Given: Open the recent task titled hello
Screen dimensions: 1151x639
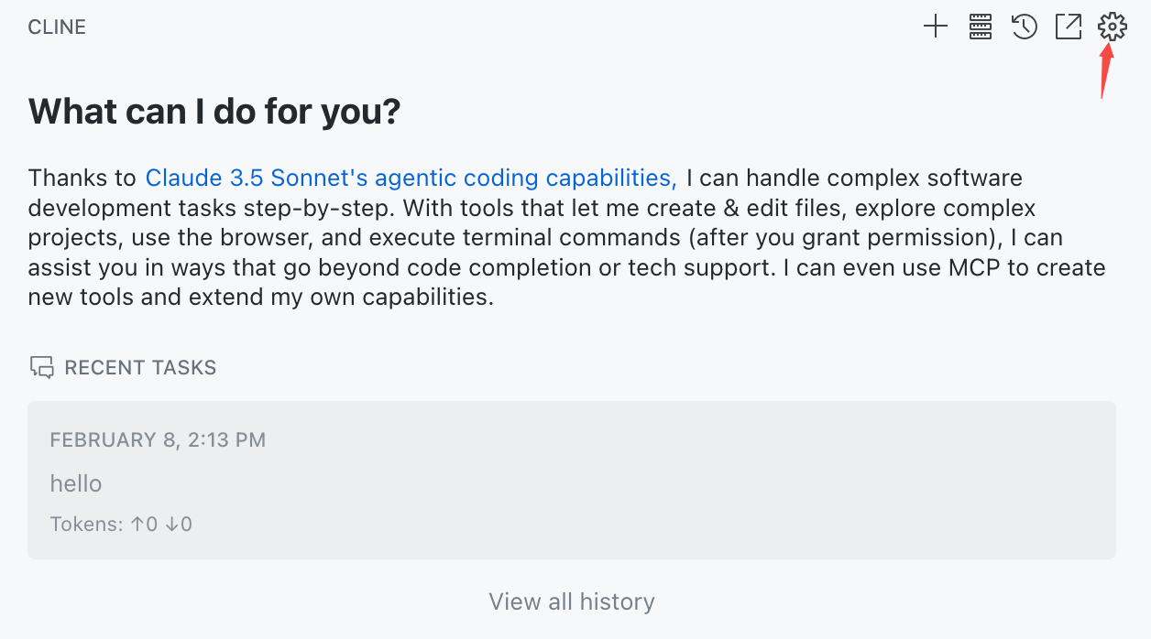Looking at the screenshot, I should tap(76, 483).
